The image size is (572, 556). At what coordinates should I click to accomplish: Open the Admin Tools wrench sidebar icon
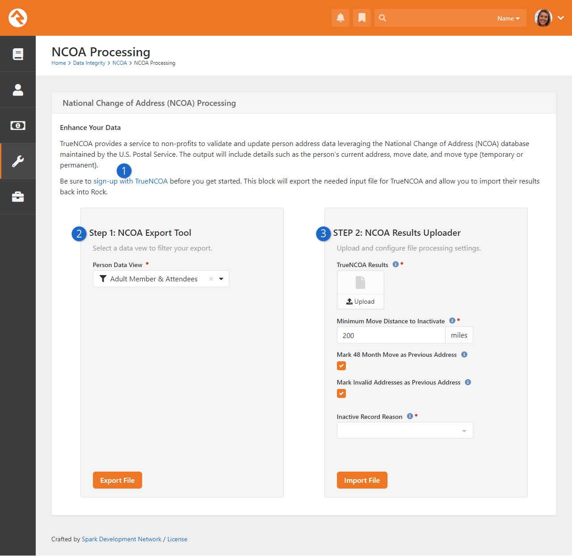click(x=18, y=161)
